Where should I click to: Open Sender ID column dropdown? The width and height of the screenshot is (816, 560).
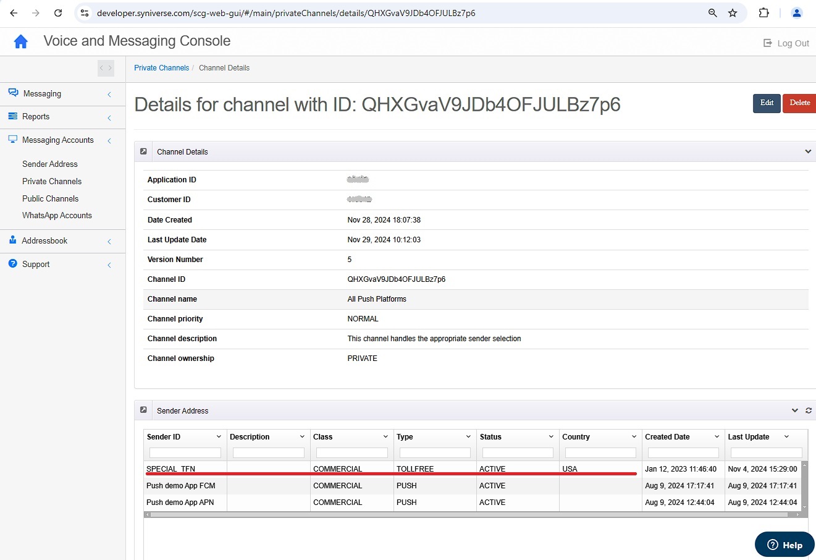coord(219,437)
